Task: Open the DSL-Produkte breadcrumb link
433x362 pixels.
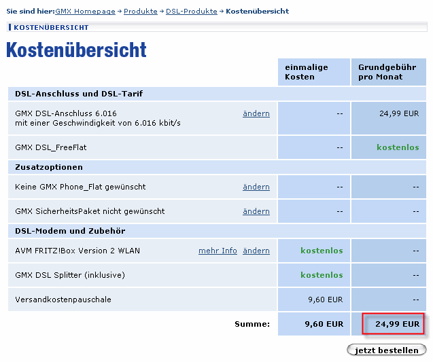Action: (x=192, y=12)
